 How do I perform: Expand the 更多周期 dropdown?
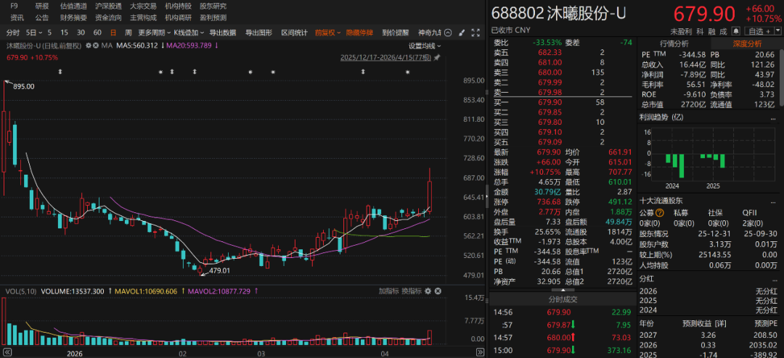(x=152, y=33)
